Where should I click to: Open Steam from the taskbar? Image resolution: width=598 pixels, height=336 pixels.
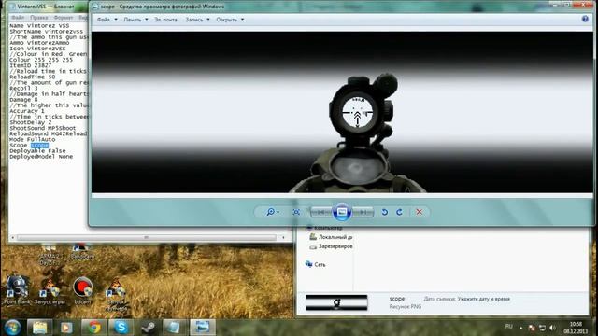148,328
